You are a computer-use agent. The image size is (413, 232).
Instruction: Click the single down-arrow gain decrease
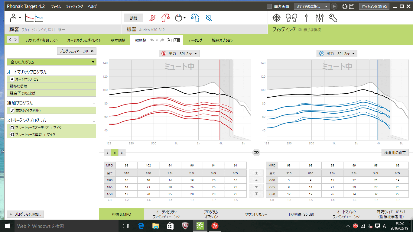click(x=256, y=187)
